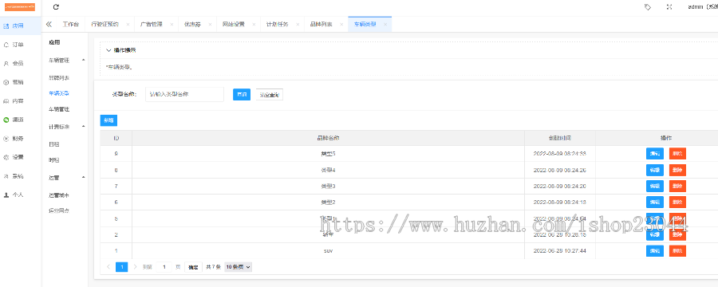This screenshot has width=718, height=287.
Task: Close the 行驶证预约 tab
Action: point(128,24)
